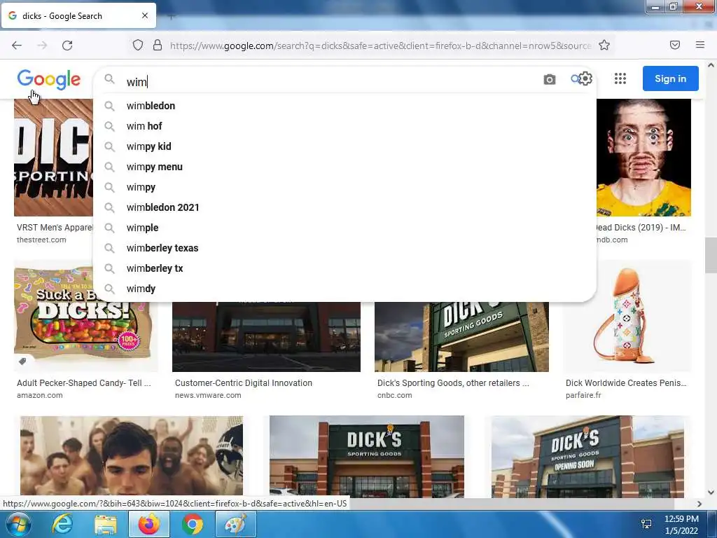The width and height of the screenshot is (717, 538).
Task: Click the Google logo
Action: 49,79
